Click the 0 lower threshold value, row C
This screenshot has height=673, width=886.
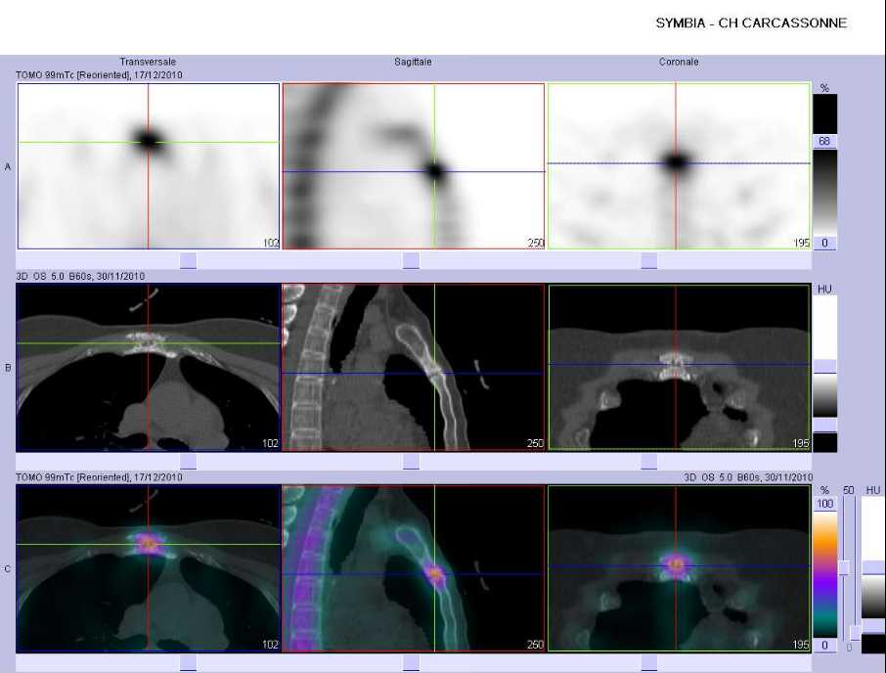coord(825,646)
